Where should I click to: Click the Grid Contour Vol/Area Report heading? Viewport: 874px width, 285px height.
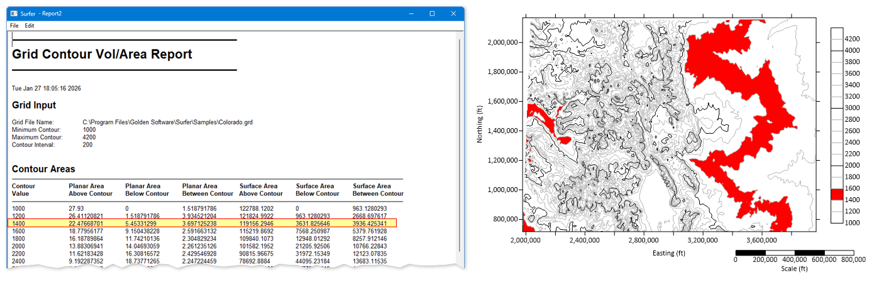[x=102, y=55]
